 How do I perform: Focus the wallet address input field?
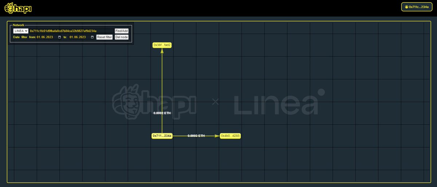[71, 31]
